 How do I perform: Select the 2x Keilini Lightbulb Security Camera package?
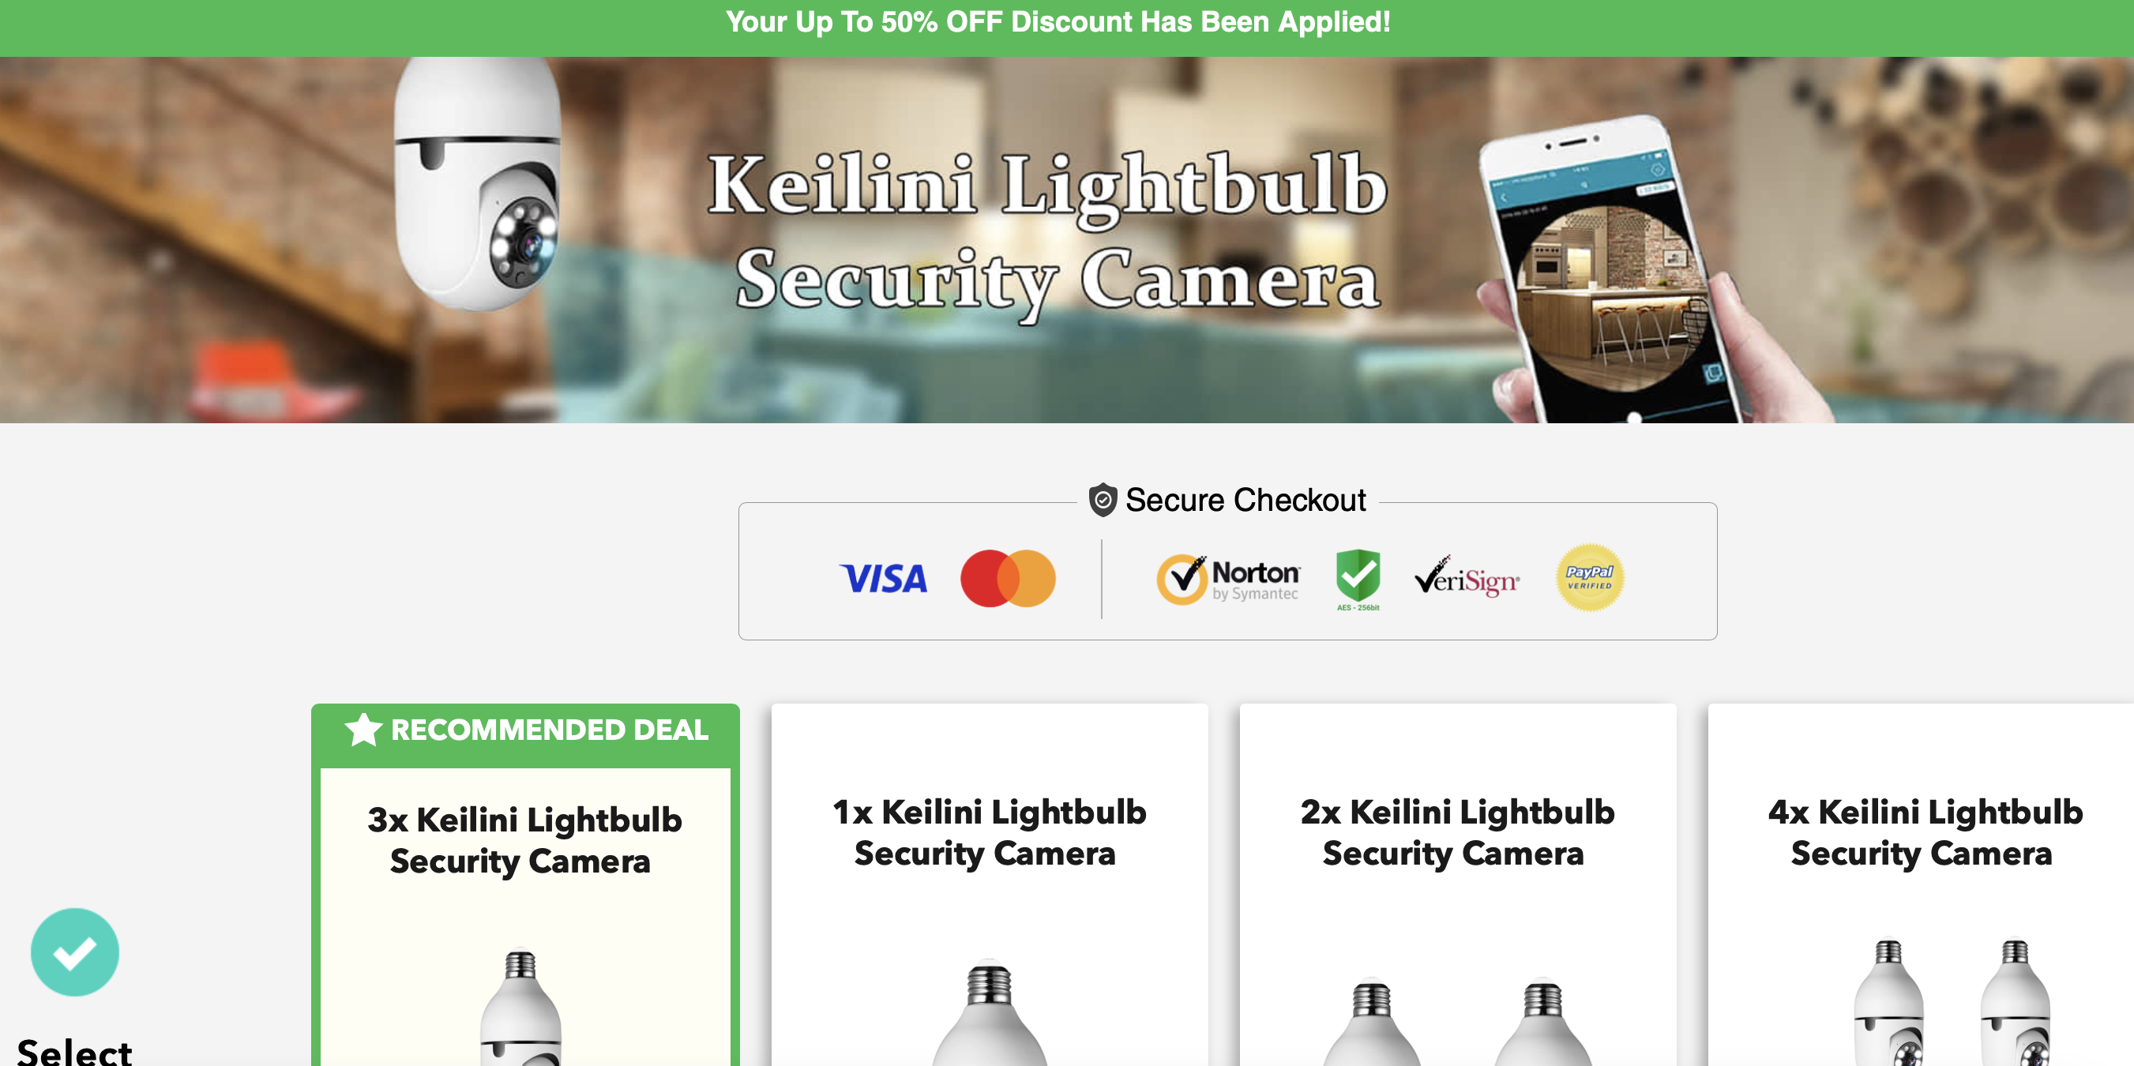tap(1457, 884)
